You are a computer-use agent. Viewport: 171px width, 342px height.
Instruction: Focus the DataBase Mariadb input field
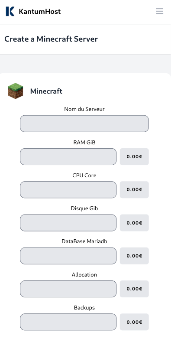click(68, 256)
